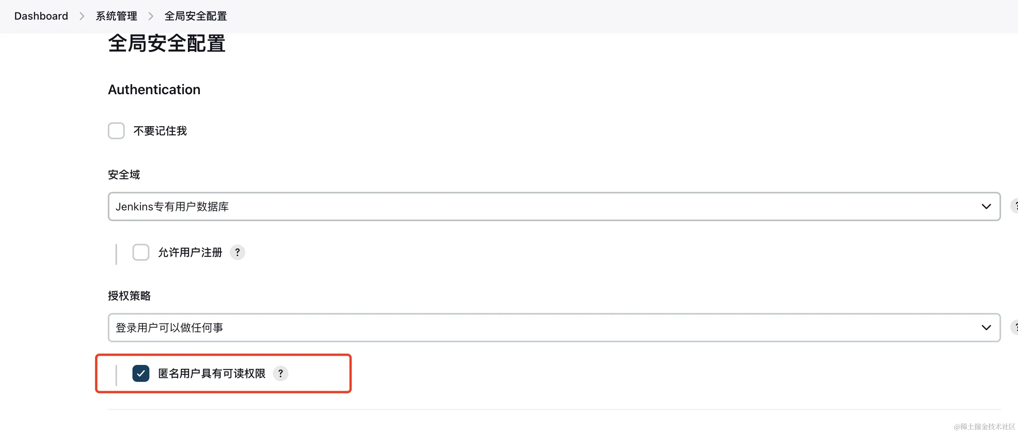The width and height of the screenshot is (1018, 433).
Task: Click the Authentication section heading
Action: tap(154, 90)
